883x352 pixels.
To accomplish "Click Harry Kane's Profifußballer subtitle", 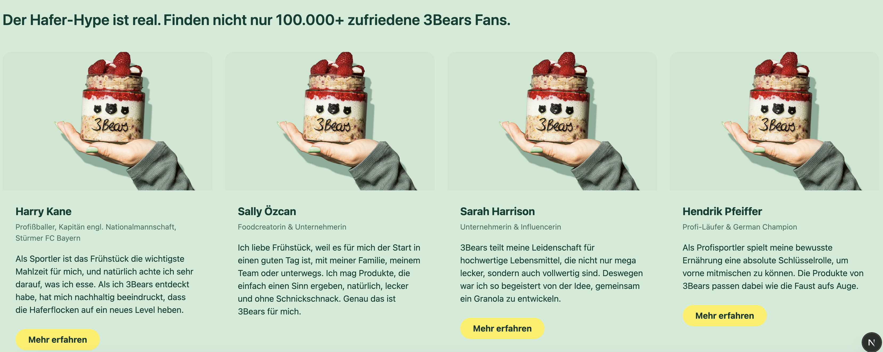I will (96, 232).
